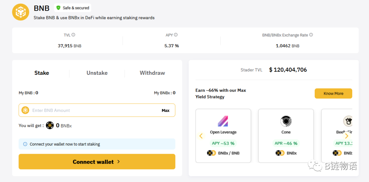Click the info icon in connect wallet notice
The width and height of the screenshot is (369, 182).
25,144
